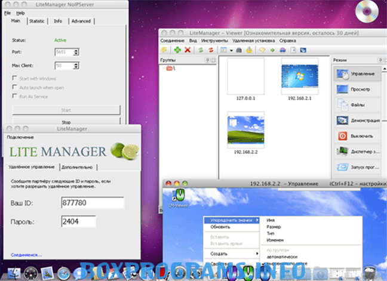Sort icons by Имя
Viewport: 387px width, 281px height.
point(271,220)
